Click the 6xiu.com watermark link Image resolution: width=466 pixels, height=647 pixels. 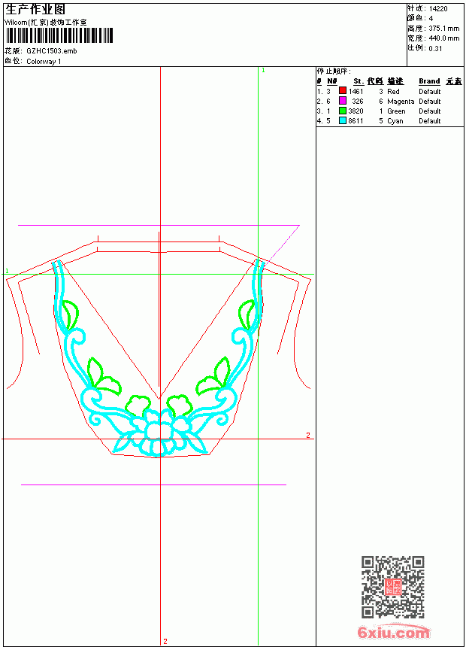coord(393,632)
